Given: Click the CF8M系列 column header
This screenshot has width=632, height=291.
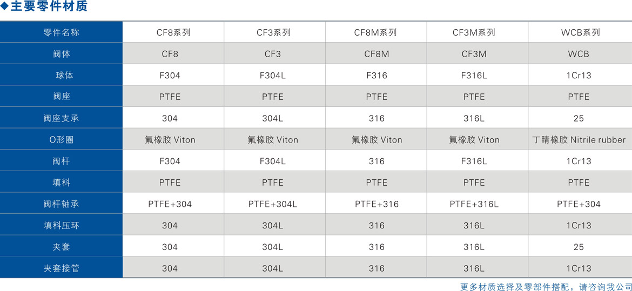Looking at the screenshot, I should 375,32.
